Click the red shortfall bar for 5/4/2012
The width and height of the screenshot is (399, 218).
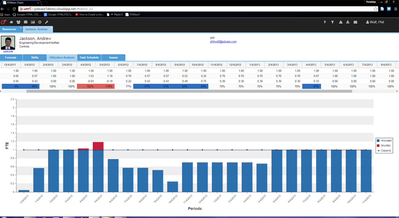point(98,146)
